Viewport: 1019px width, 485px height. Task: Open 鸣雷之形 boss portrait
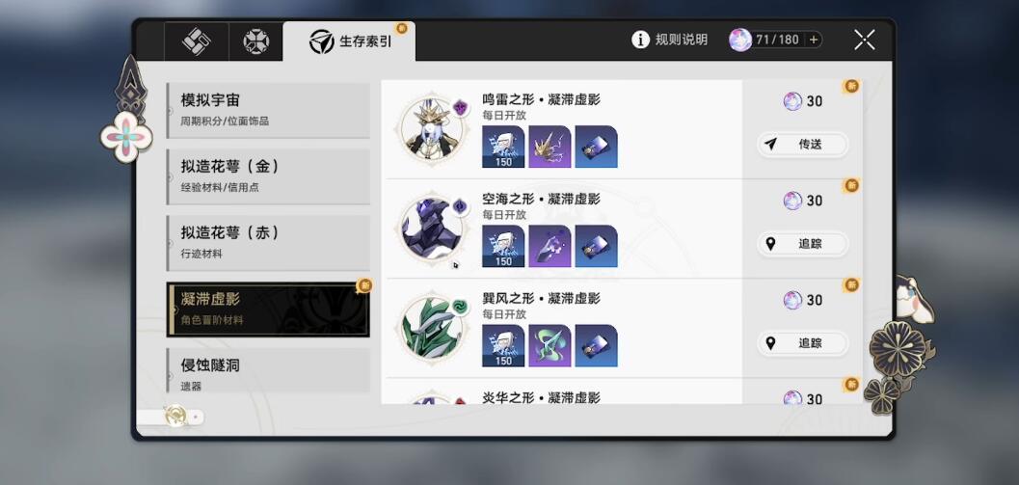(x=432, y=128)
